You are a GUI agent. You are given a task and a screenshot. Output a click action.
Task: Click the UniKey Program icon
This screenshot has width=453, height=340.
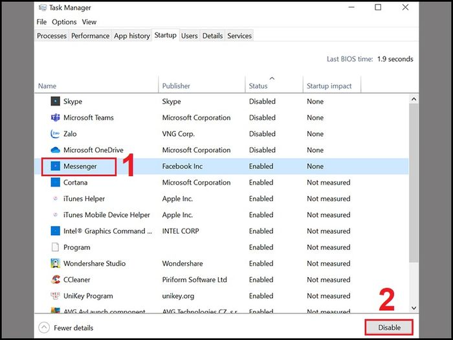(55, 295)
